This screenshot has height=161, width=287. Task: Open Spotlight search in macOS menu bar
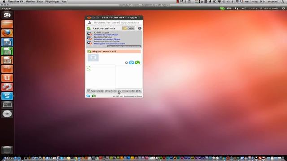[x=283, y=1]
